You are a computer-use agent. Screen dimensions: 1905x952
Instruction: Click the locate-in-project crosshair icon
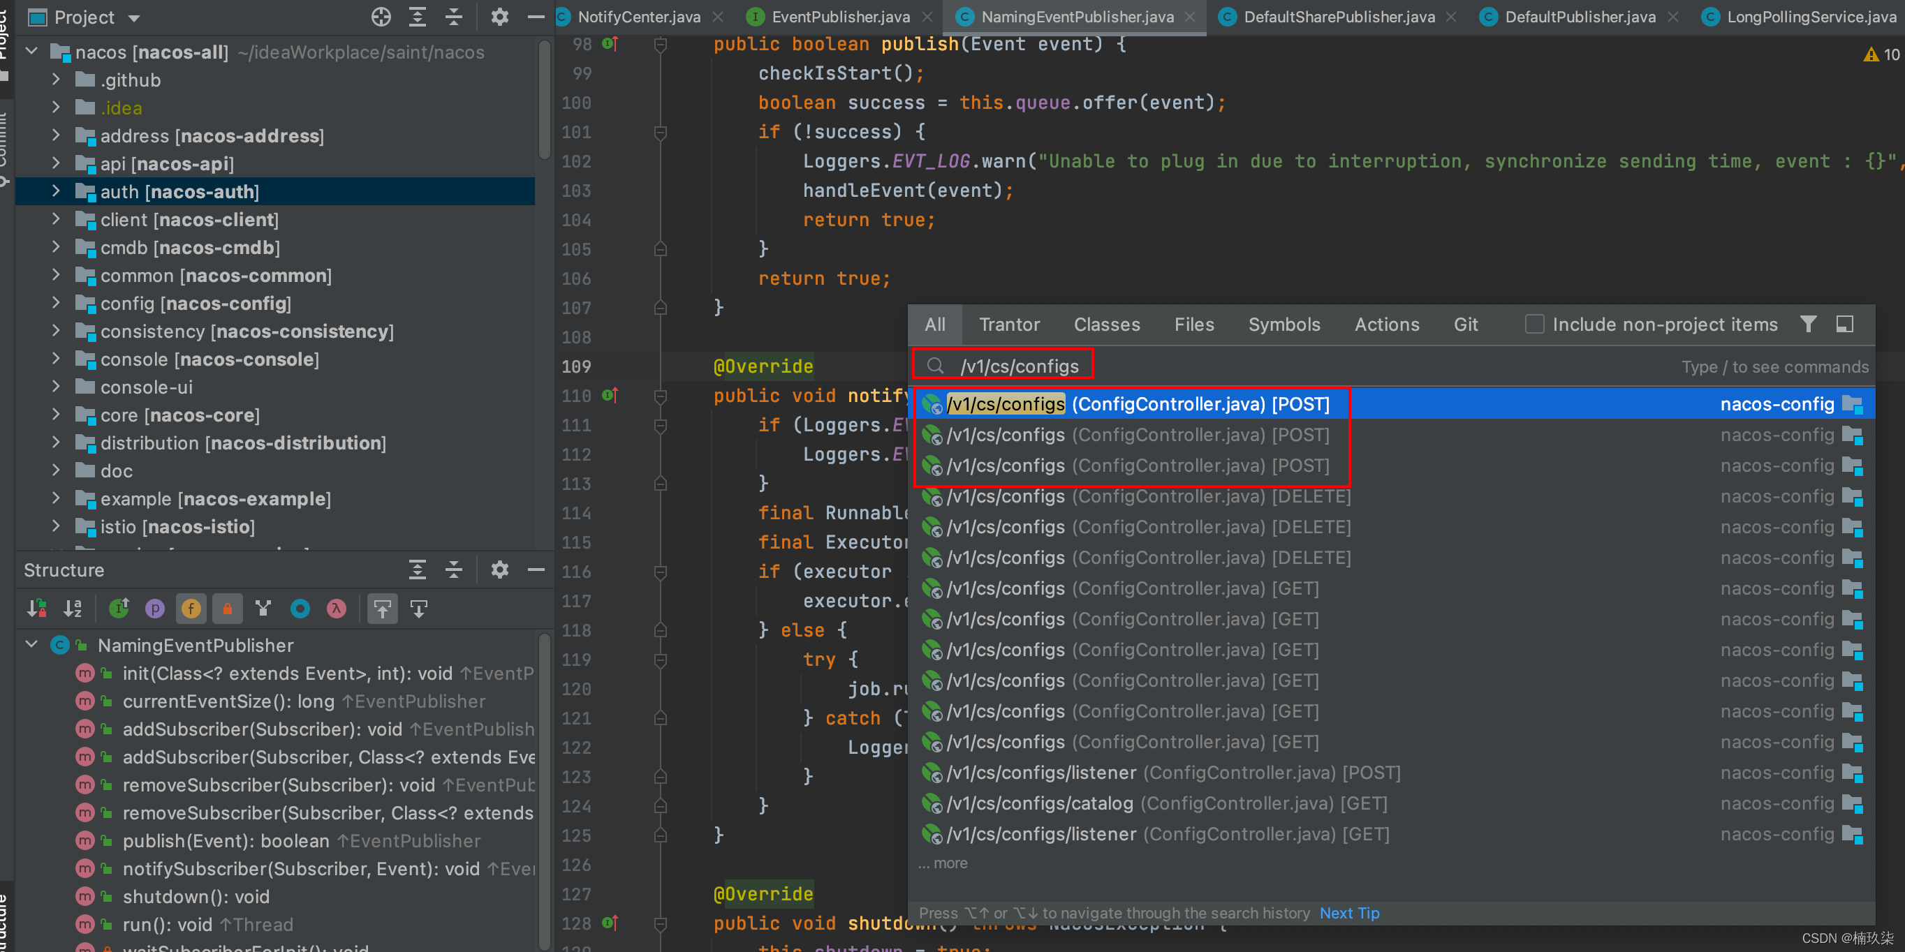coord(381,16)
